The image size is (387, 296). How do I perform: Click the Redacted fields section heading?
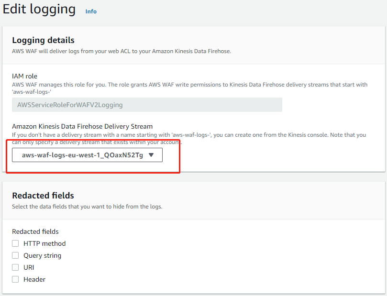tap(43, 196)
